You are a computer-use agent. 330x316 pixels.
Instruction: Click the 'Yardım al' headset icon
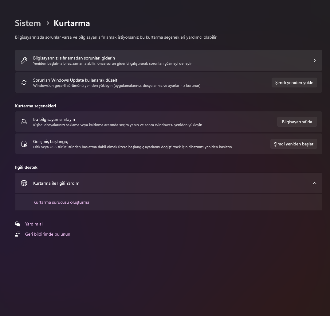pos(18,224)
